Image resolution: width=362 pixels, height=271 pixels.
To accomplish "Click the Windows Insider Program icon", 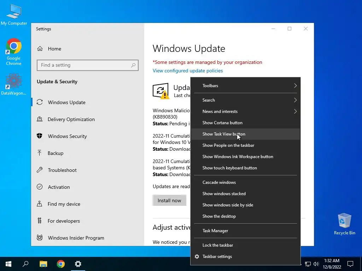I will 40,237.
